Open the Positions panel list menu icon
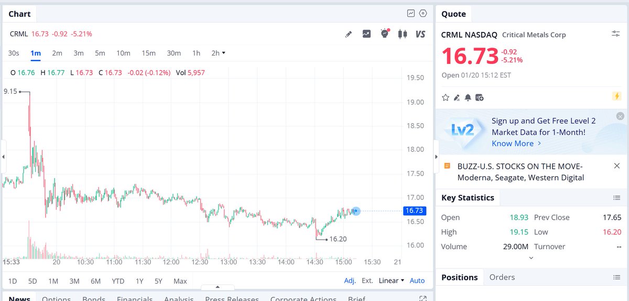Viewport: 629px width, 301px height. tap(617, 277)
